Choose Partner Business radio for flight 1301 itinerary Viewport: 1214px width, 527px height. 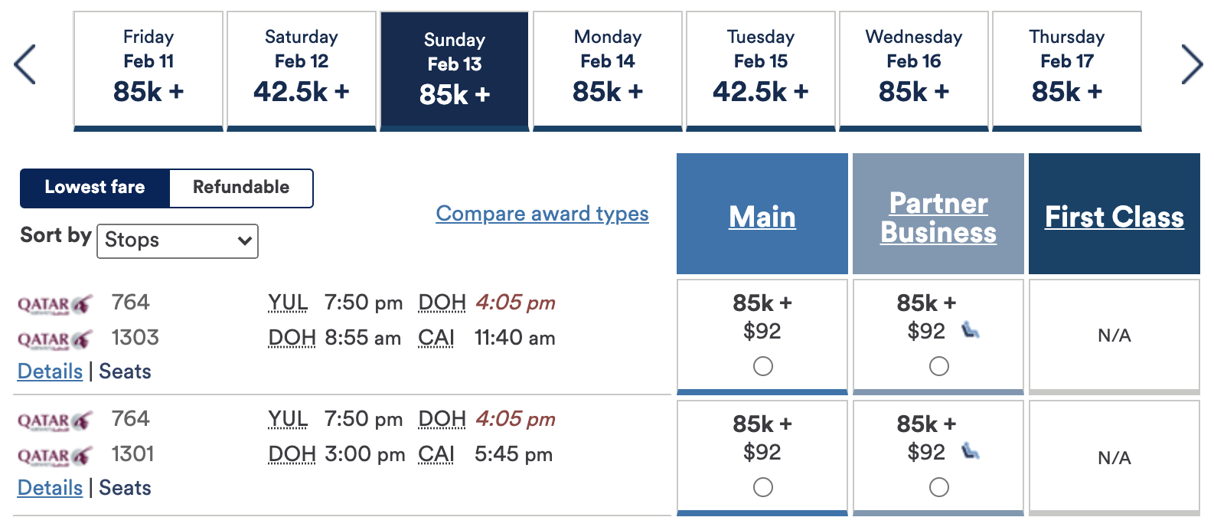(x=938, y=487)
